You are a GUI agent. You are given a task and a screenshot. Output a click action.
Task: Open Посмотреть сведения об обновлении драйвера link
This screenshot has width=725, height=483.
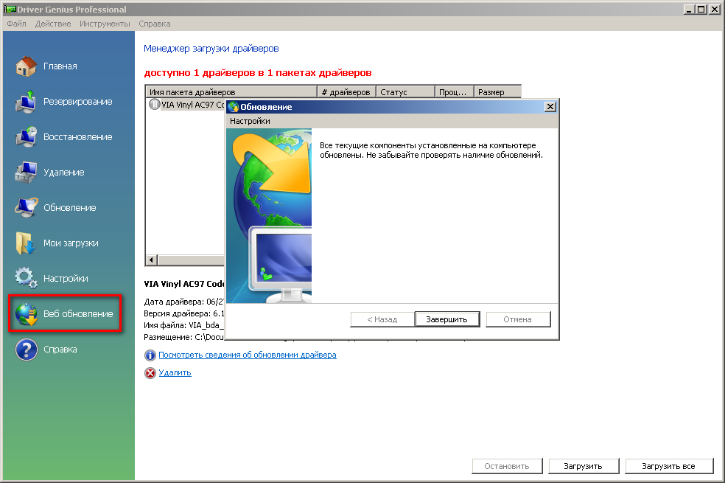coord(248,355)
